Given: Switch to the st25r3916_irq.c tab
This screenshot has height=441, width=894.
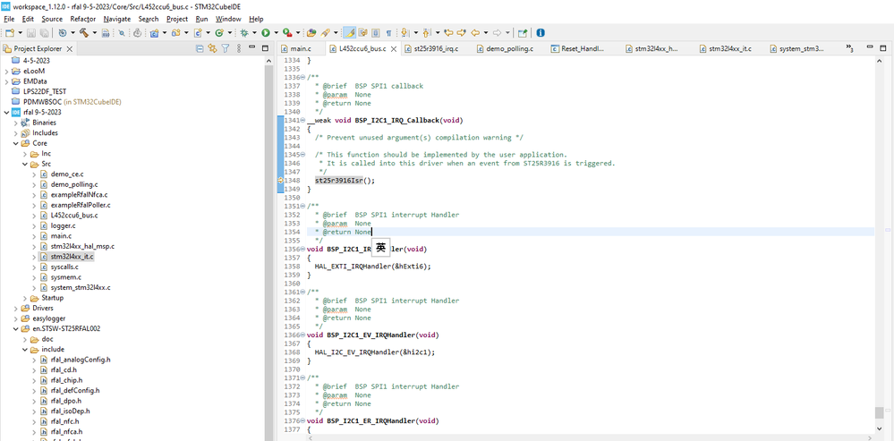Looking at the screenshot, I should point(436,49).
